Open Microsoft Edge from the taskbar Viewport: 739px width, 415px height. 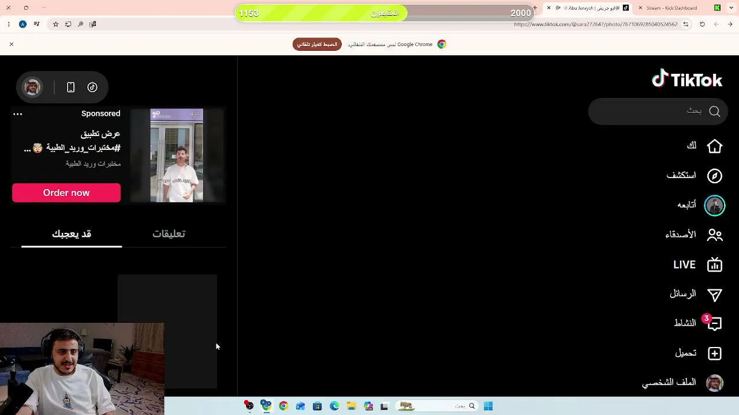click(x=334, y=406)
